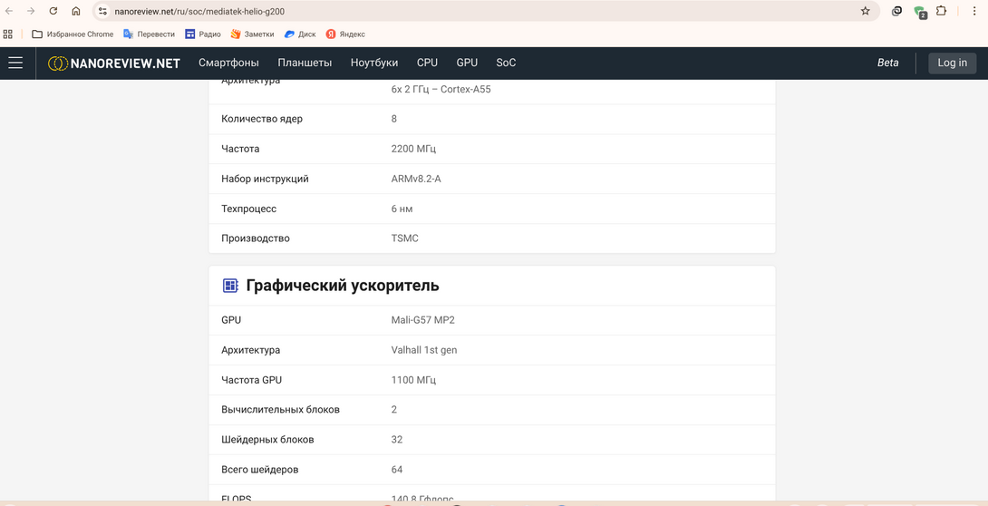Open the CPU section in navigation
Viewport: 988px width, 506px height.
coord(427,63)
